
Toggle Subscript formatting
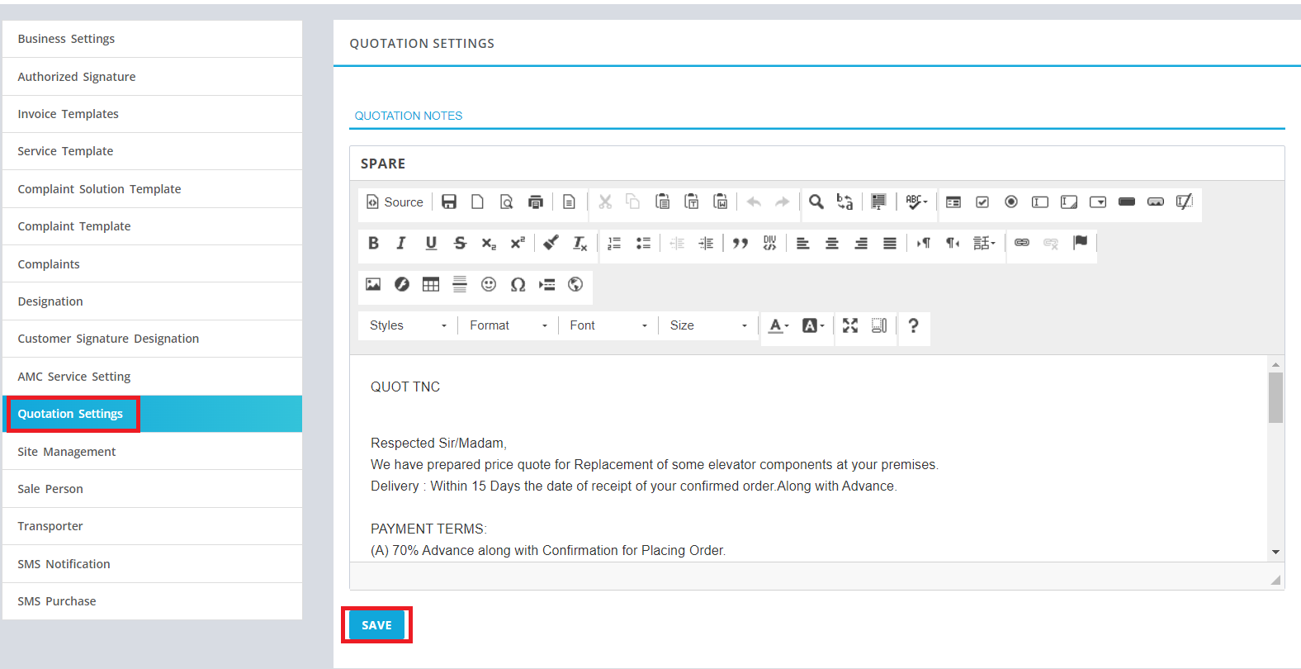[x=489, y=243]
